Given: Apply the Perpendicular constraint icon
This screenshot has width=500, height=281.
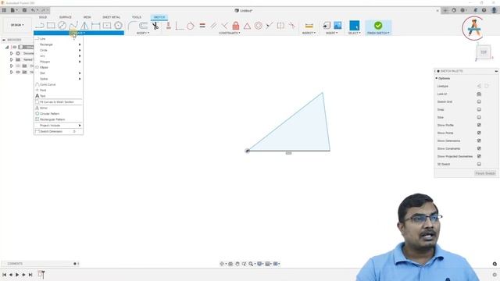Looking at the screenshot, I should tap(224, 26).
